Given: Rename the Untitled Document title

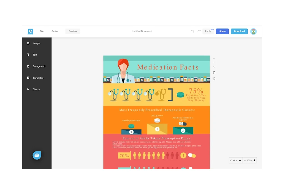Looking at the screenshot, I should (142, 31).
